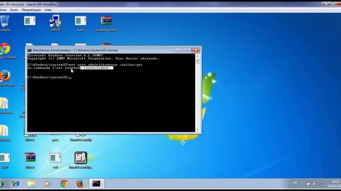Click the cmd scrollbar thumb
341x191 pixels.
tap(198, 61)
